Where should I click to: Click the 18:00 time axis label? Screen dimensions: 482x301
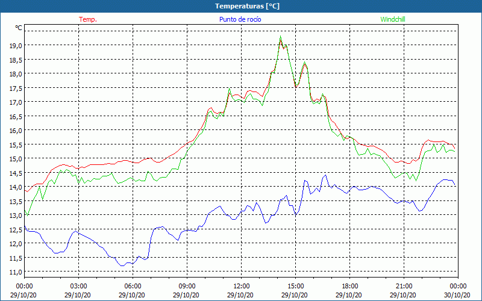[350, 286]
